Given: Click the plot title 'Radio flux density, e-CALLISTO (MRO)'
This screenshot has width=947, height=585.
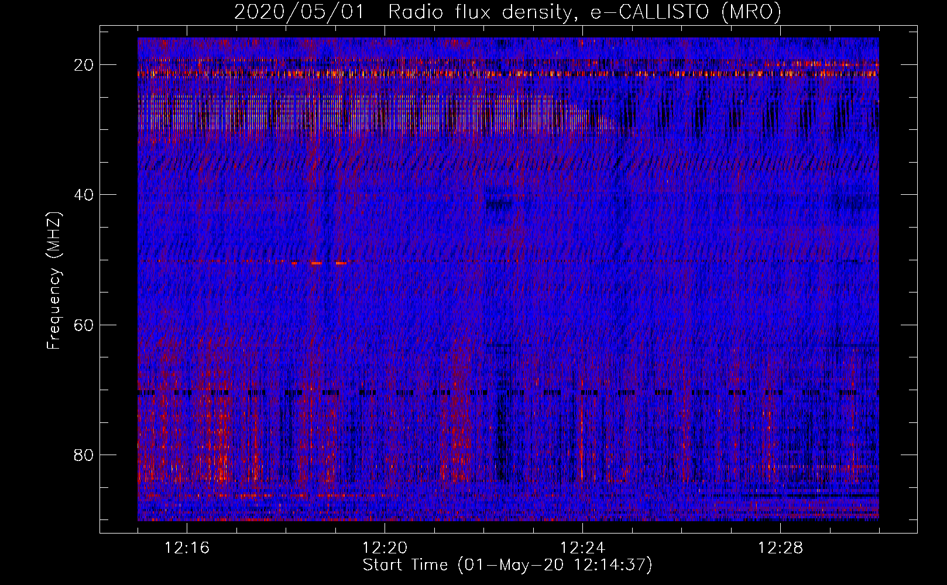Looking at the screenshot, I should tap(585, 12).
